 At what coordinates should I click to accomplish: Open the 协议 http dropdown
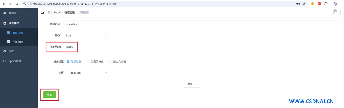84,35
